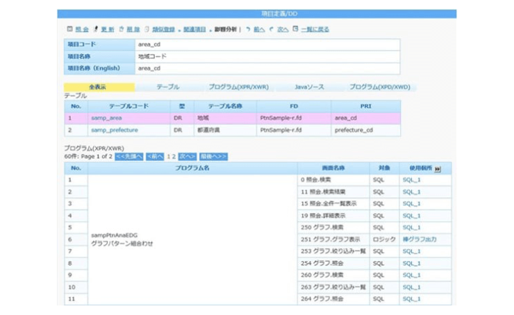The image size is (514, 315).
Task: Click the テーブルコード column header
Action: (x=128, y=106)
